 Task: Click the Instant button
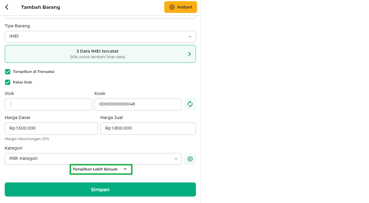coord(181,7)
